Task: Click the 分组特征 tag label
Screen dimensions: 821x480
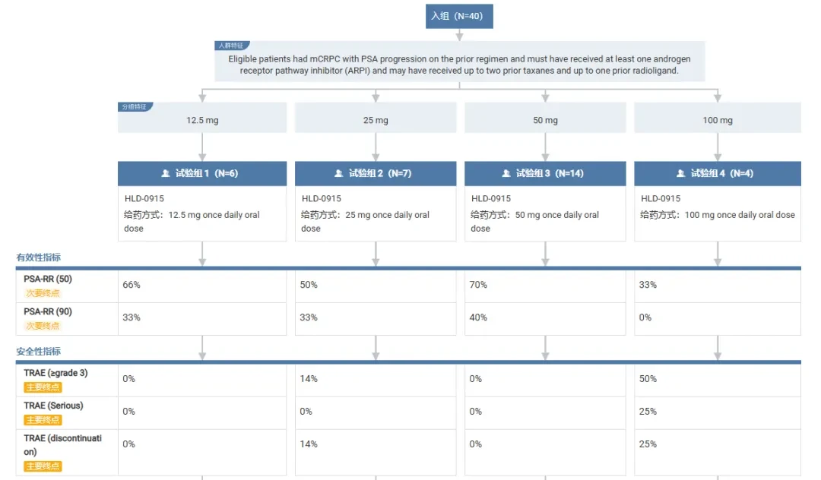Action: (135, 106)
